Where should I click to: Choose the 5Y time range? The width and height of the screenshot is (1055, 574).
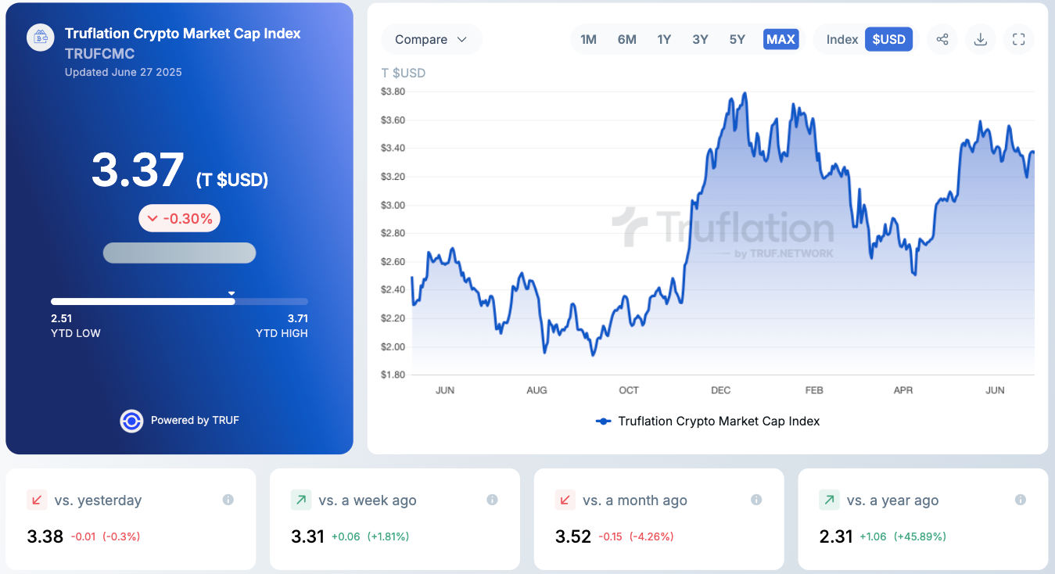(x=737, y=39)
